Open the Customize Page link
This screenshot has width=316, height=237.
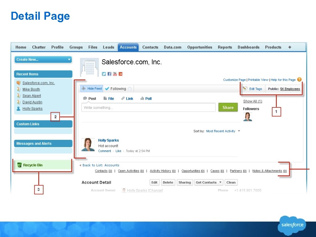[235, 80]
